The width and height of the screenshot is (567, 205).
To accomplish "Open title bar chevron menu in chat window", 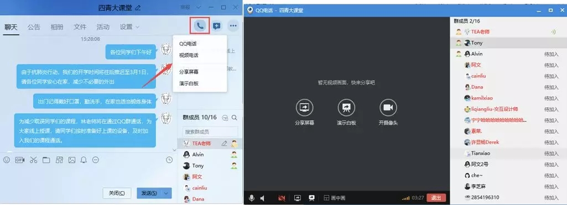I will 199,7.
